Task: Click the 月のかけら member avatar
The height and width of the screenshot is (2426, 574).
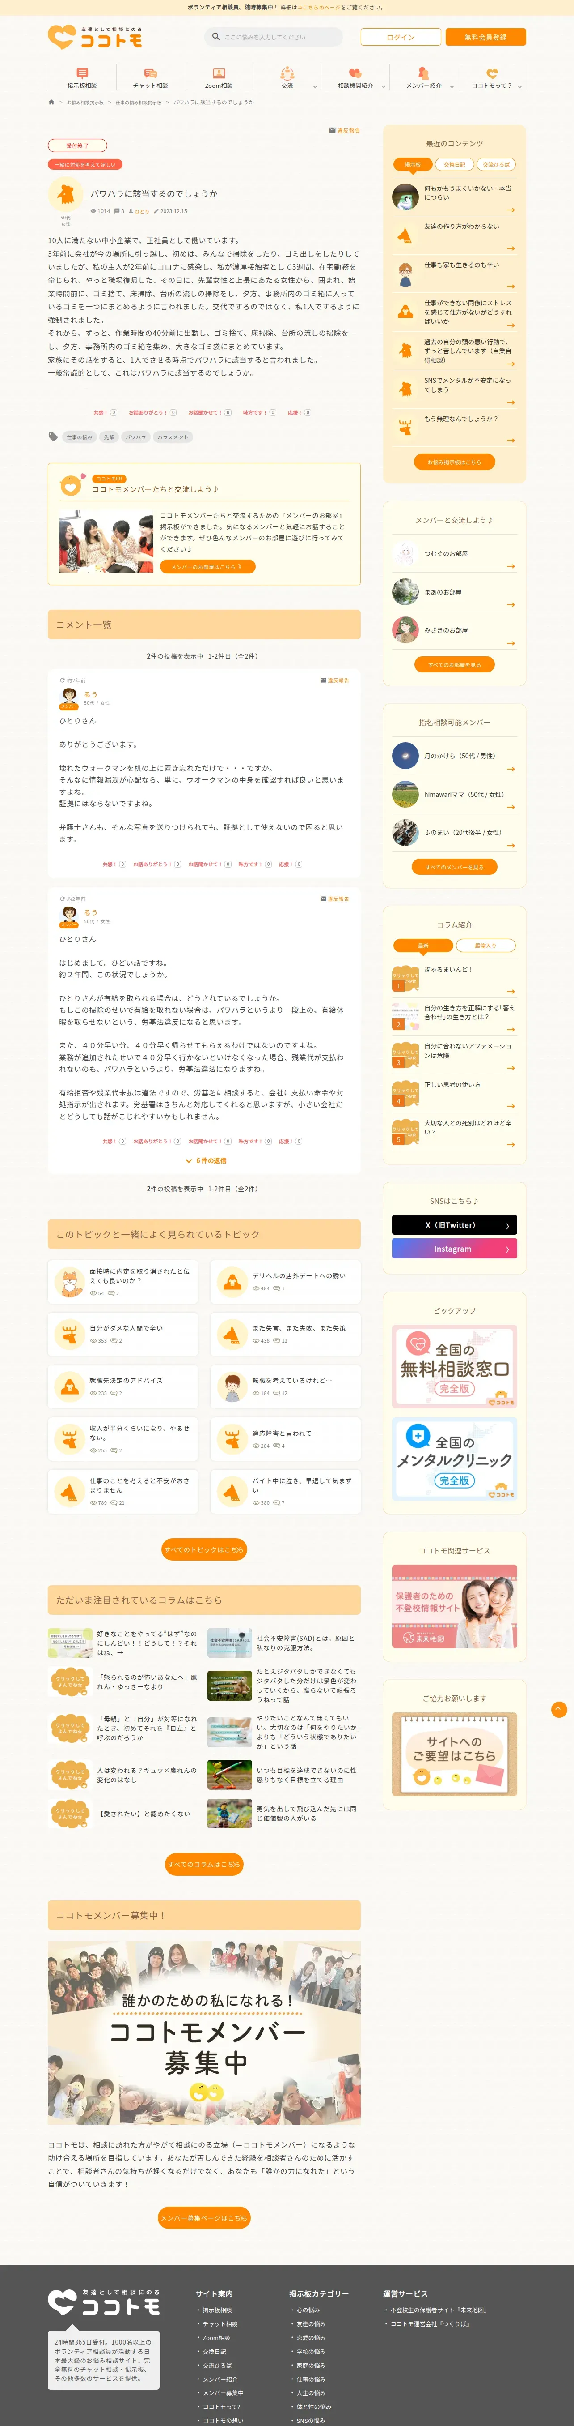Action: [405, 755]
